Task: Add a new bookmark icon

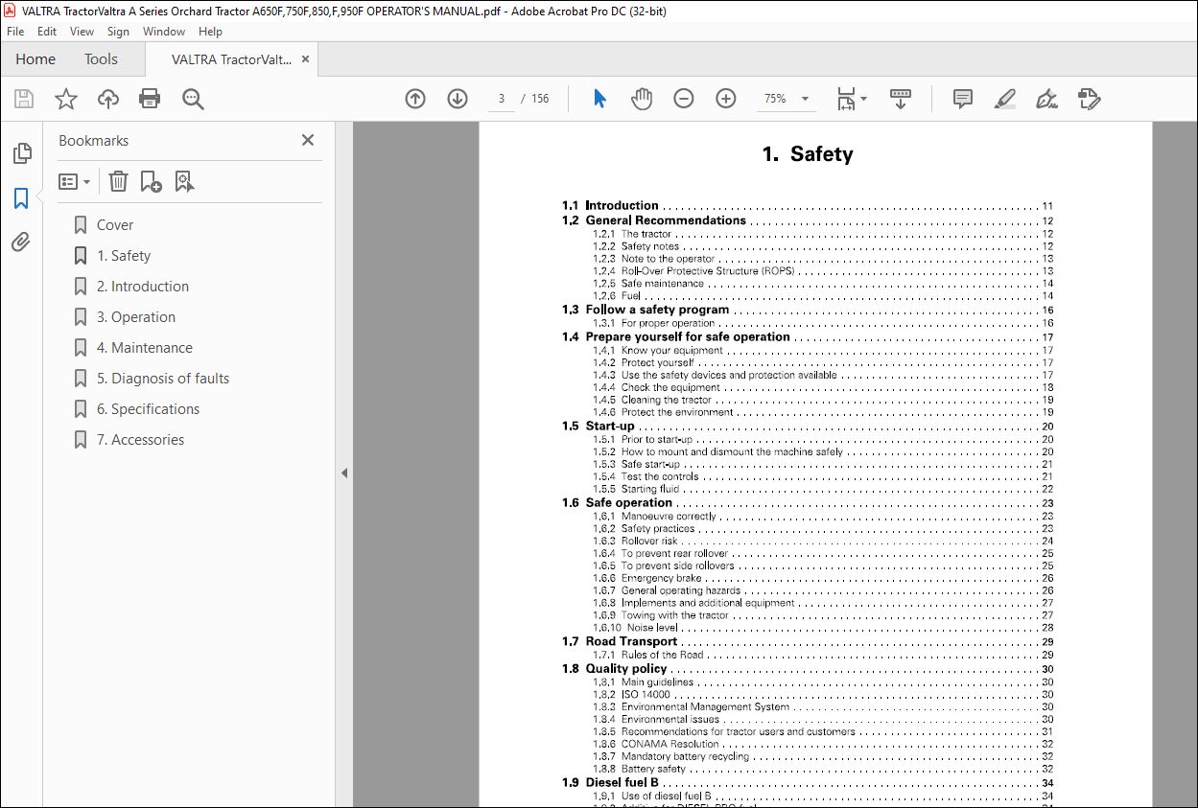Action: pyautogui.click(x=151, y=181)
